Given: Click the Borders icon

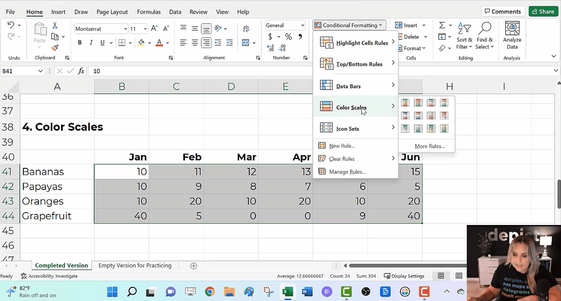Looking at the screenshot, I should pyautogui.click(x=122, y=43).
